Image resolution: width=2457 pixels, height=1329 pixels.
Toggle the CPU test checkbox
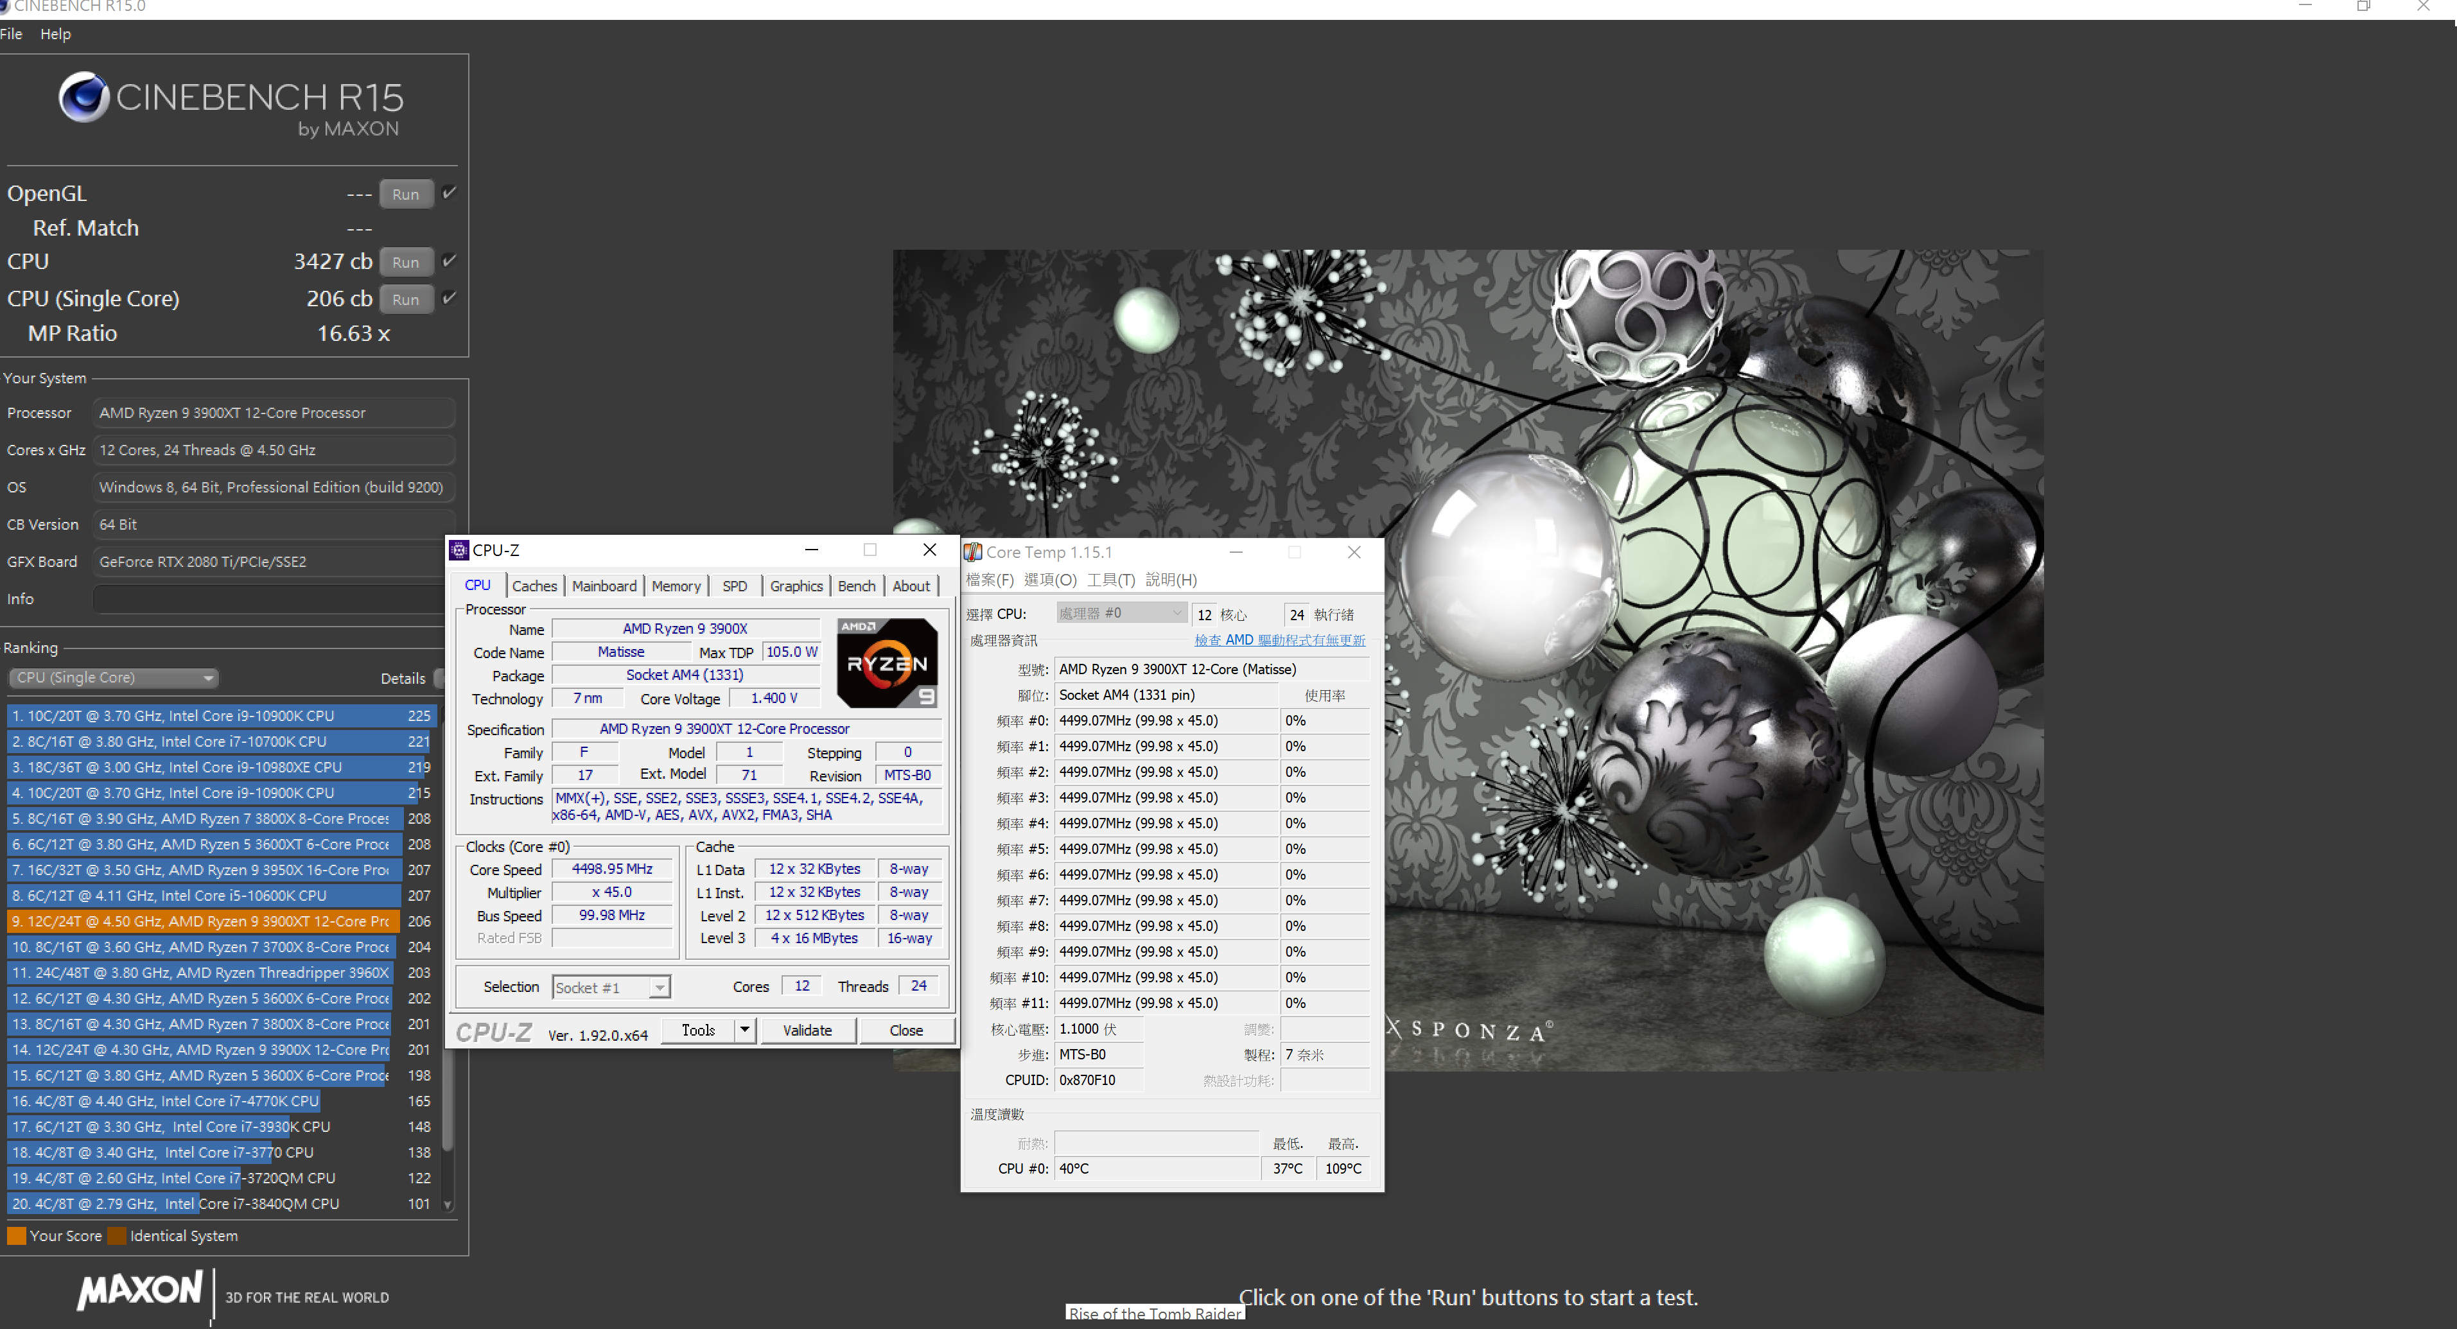point(450,260)
